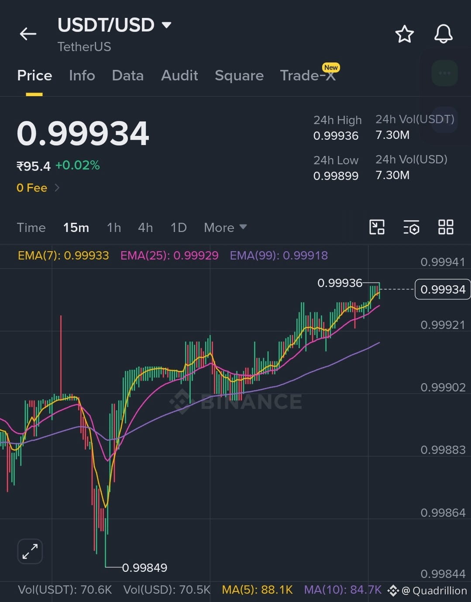Viewport: 471px width, 602px height.
Task: Tap the EMA(99) indicator label
Action: (279, 256)
